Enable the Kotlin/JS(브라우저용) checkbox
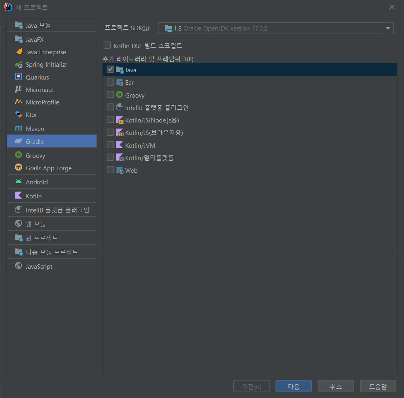The width and height of the screenshot is (404, 398). pos(110,132)
